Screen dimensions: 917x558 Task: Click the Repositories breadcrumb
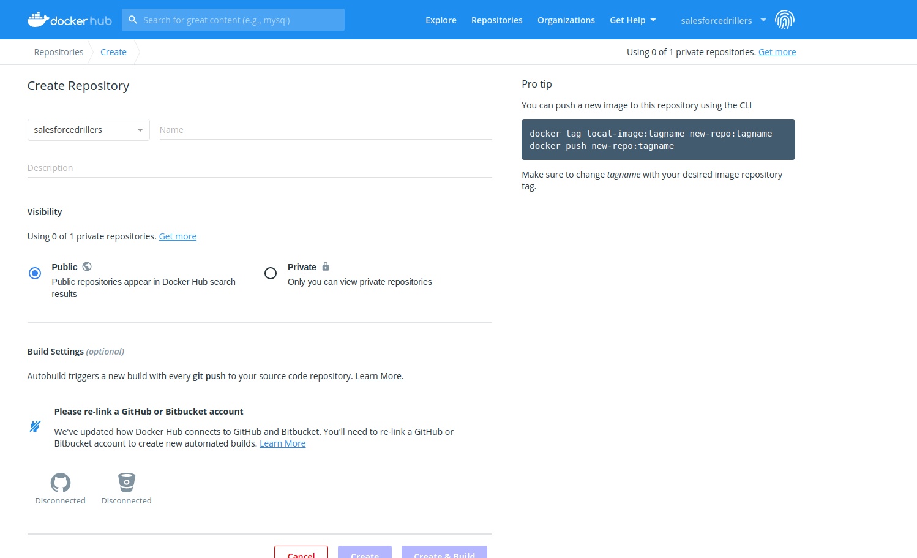pyautogui.click(x=59, y=52)
